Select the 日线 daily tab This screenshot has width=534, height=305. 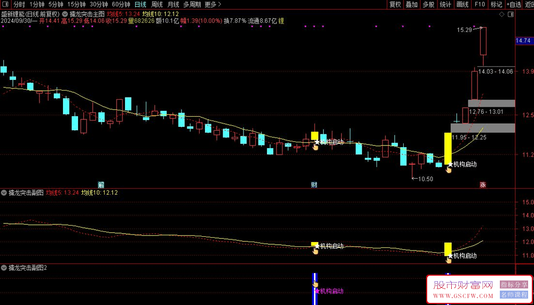(x=140, y=4)
